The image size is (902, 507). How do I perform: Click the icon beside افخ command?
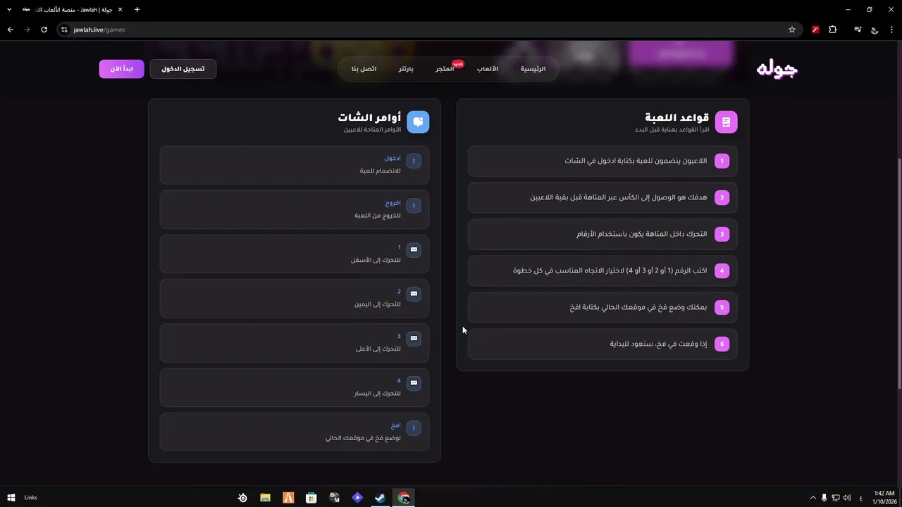(x=414, y=427)
